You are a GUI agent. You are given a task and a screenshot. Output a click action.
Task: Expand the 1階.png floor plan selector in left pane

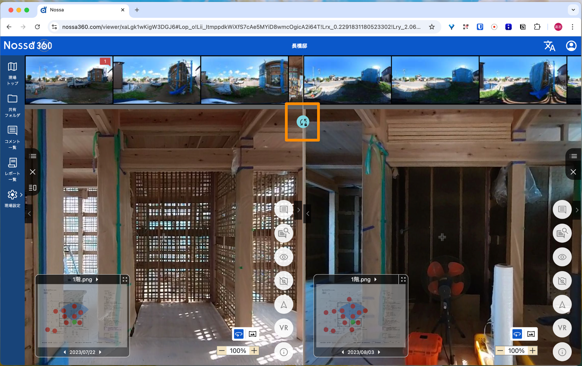pyautogui.click(x=85, y=279)
